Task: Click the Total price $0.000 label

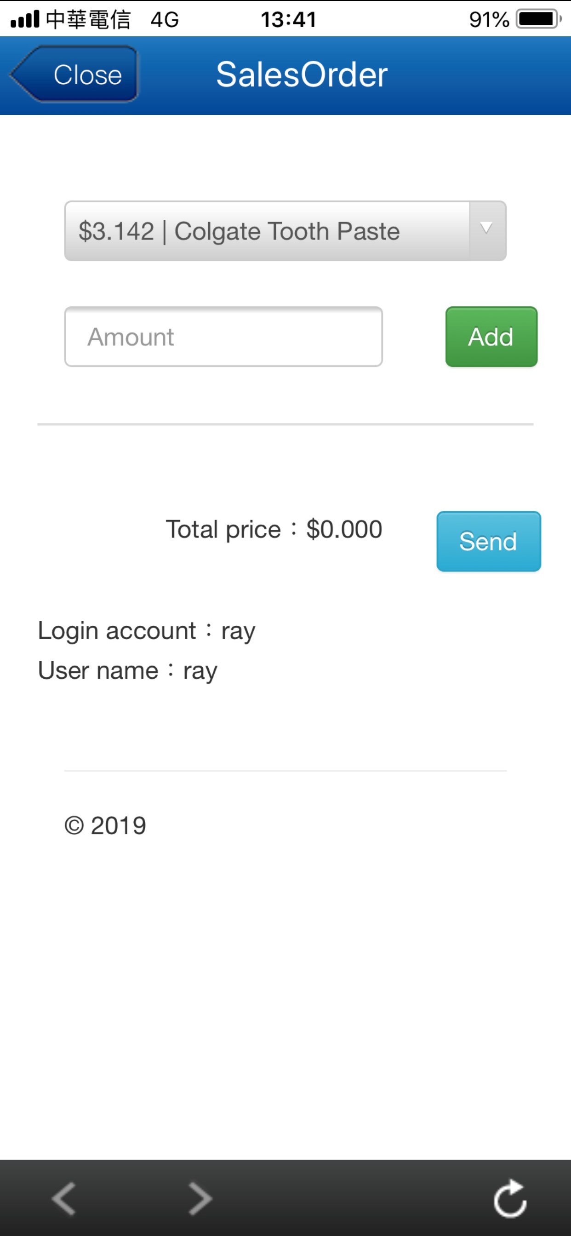Action: (x=274, y=530)
